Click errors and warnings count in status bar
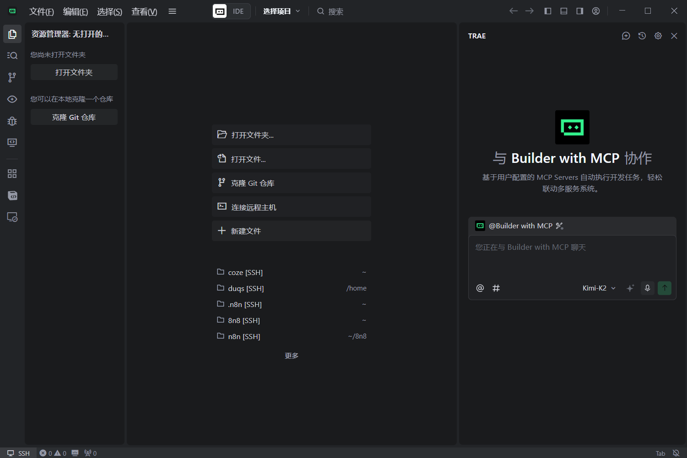Screen dimensions: 687x458 53,453
